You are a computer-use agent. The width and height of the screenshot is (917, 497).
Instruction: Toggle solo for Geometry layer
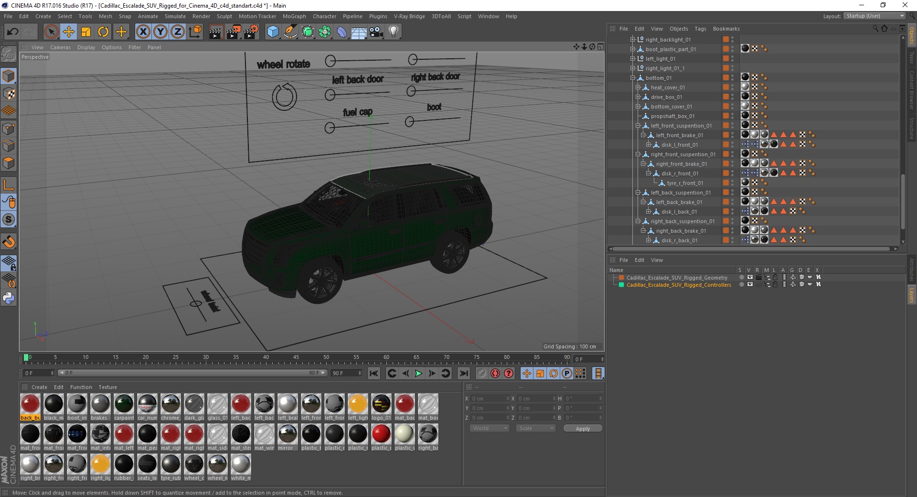[x=741, y=277]
